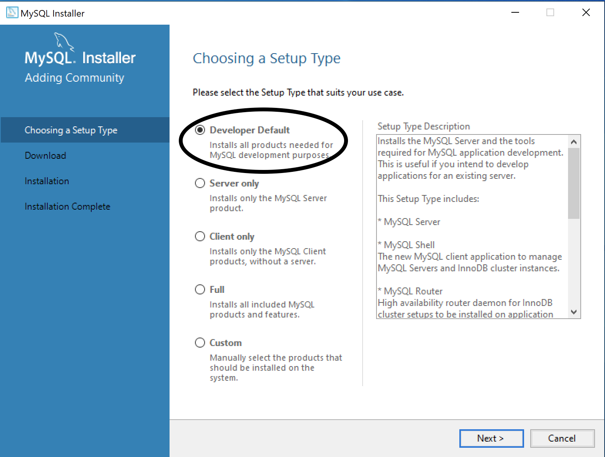Viewport: 605px width, 457px height.
Task: Click the '* MySQL Router' line in description
Action: pos(410,291)
